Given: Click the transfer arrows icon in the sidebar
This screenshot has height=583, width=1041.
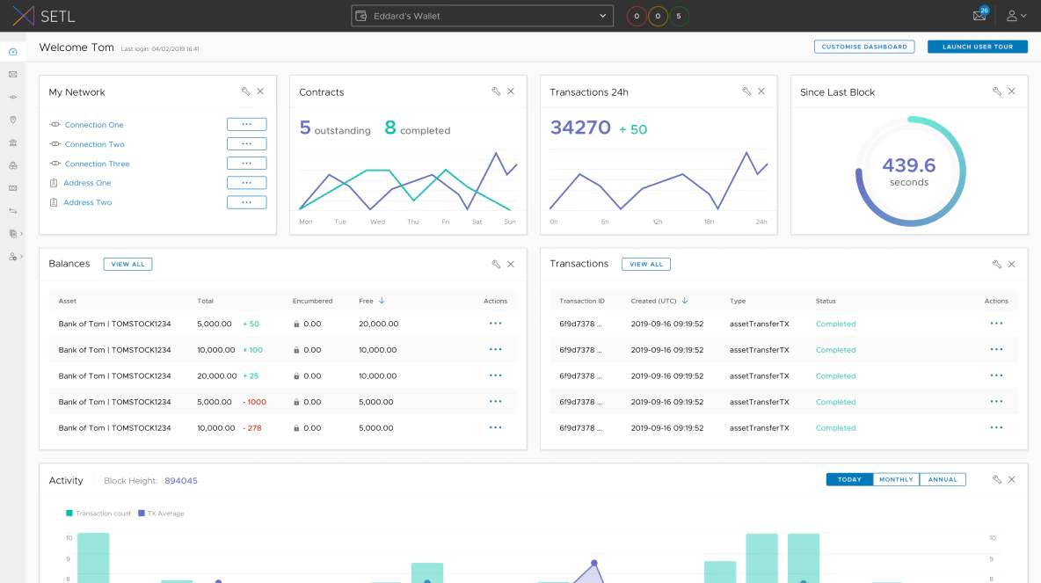Looking at the screenshot, I should coord(12,211).
